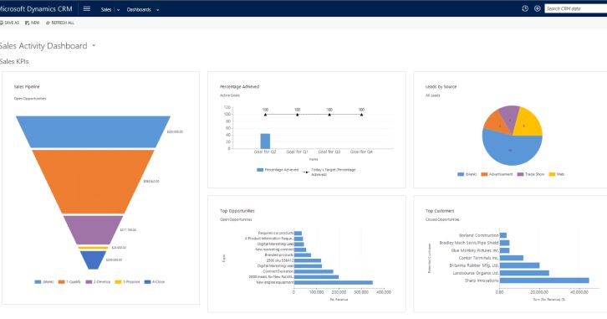Viewport: 607px width, 319px height.
Task: Open the Sales Activity Dashboard selector arrow
Action: (x=94, y=45)
